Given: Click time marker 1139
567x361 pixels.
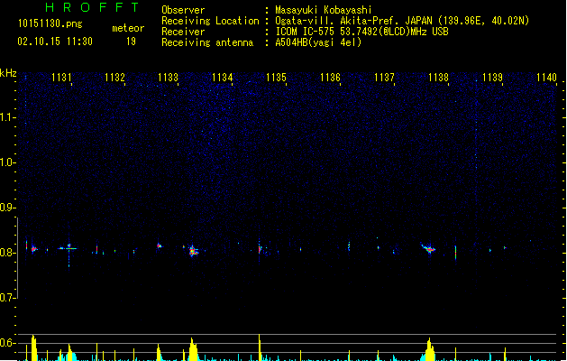Looking at the screenshot, I should tap(492, 78).
